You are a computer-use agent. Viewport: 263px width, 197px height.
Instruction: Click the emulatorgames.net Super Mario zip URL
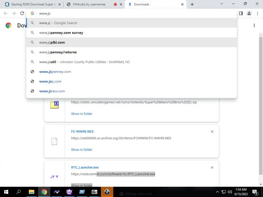coord(134,102)
